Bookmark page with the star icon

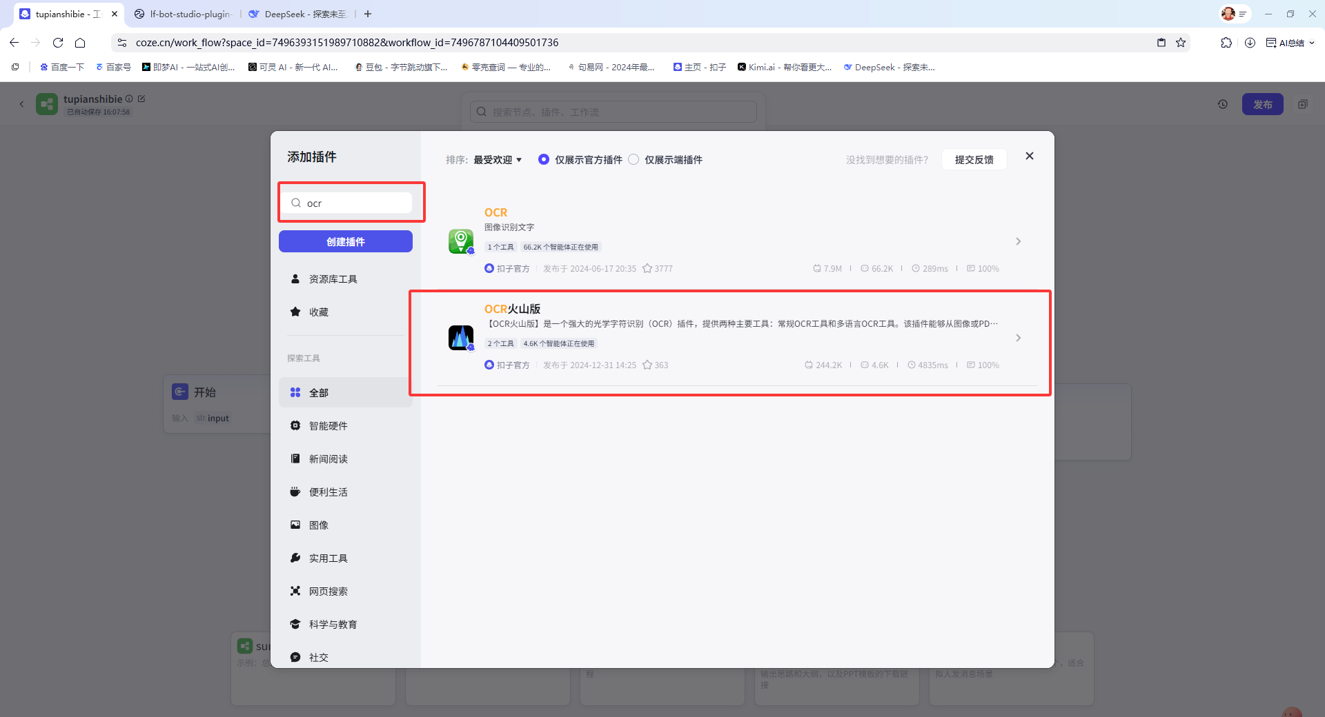click(1181, 43)
